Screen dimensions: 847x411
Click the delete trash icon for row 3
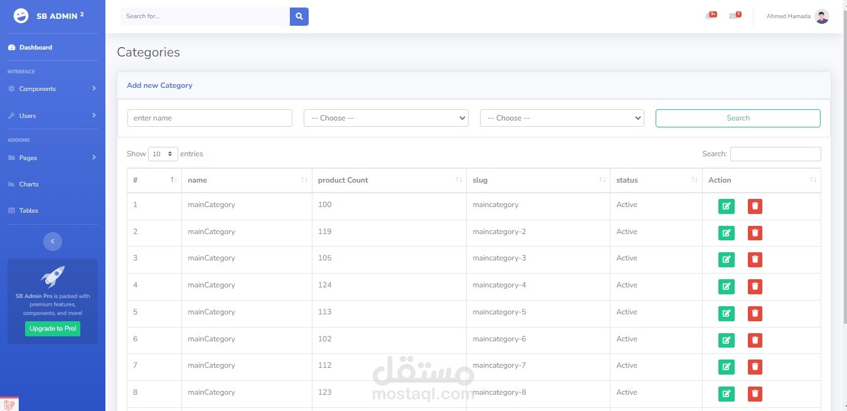[x=755, y=260]
